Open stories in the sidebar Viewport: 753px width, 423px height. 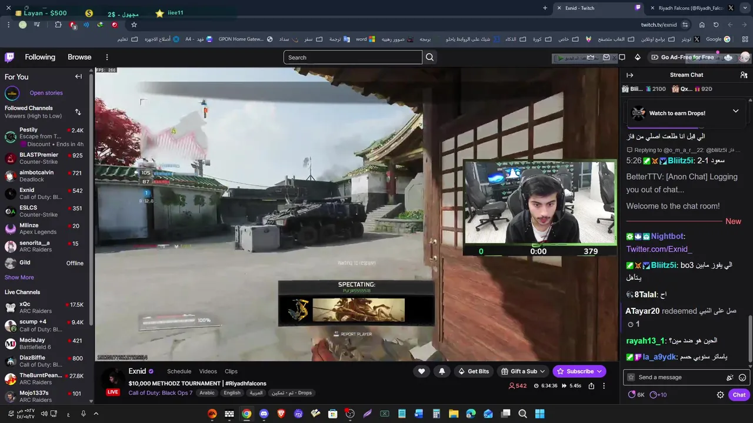pyautogui.click(x=46, y=93)
